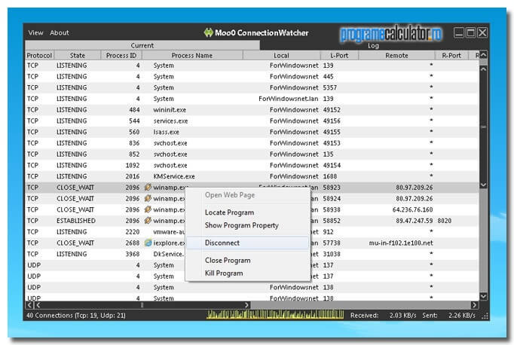This screenshot has height=345, width=514.
Task: Click local port 445 cell
Action: (328, 76)
